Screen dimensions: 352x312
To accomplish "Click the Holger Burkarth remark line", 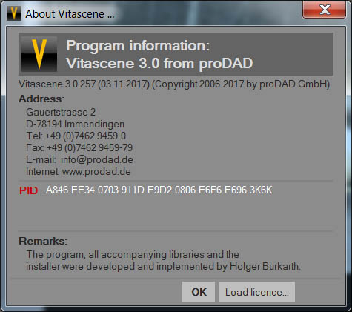I will 163,267.
